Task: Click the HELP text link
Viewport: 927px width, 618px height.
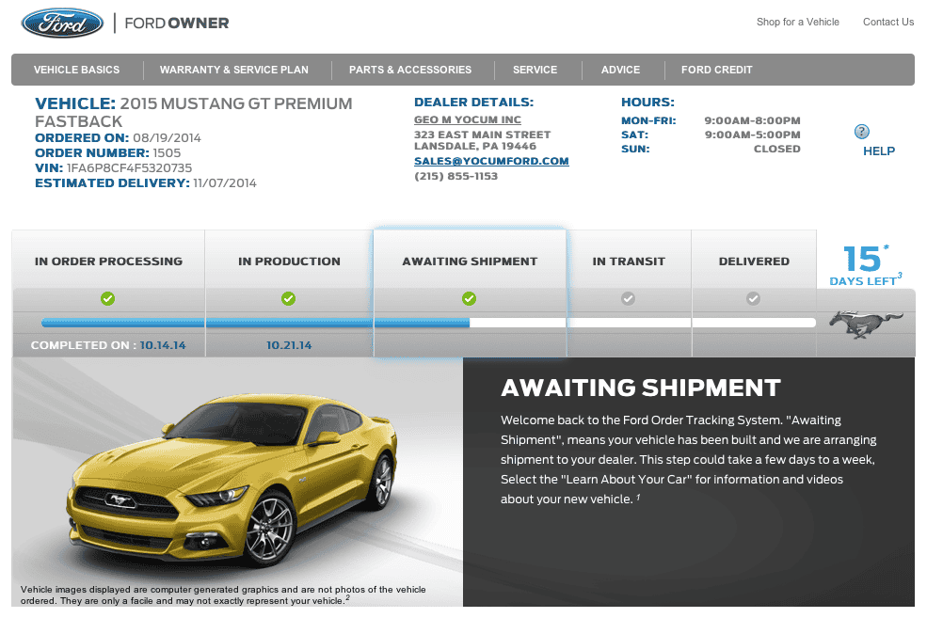Action: [878, 151]
